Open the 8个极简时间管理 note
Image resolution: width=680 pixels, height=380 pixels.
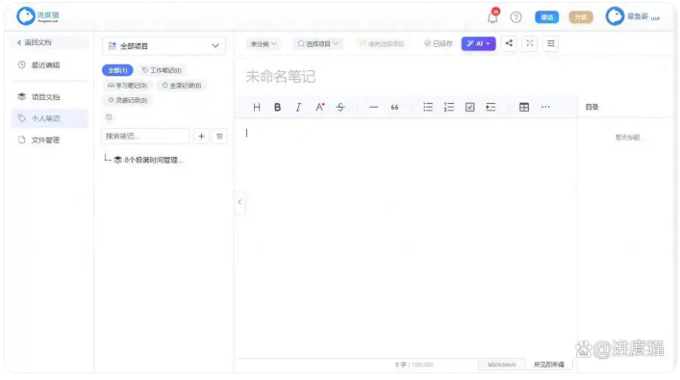(x=149, y=160)
